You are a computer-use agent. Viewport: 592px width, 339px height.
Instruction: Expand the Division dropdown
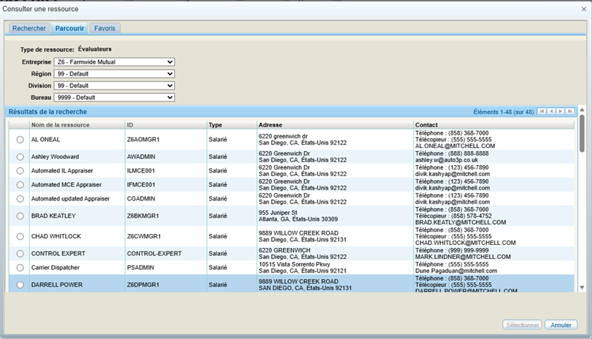click(x=115, y=86)
